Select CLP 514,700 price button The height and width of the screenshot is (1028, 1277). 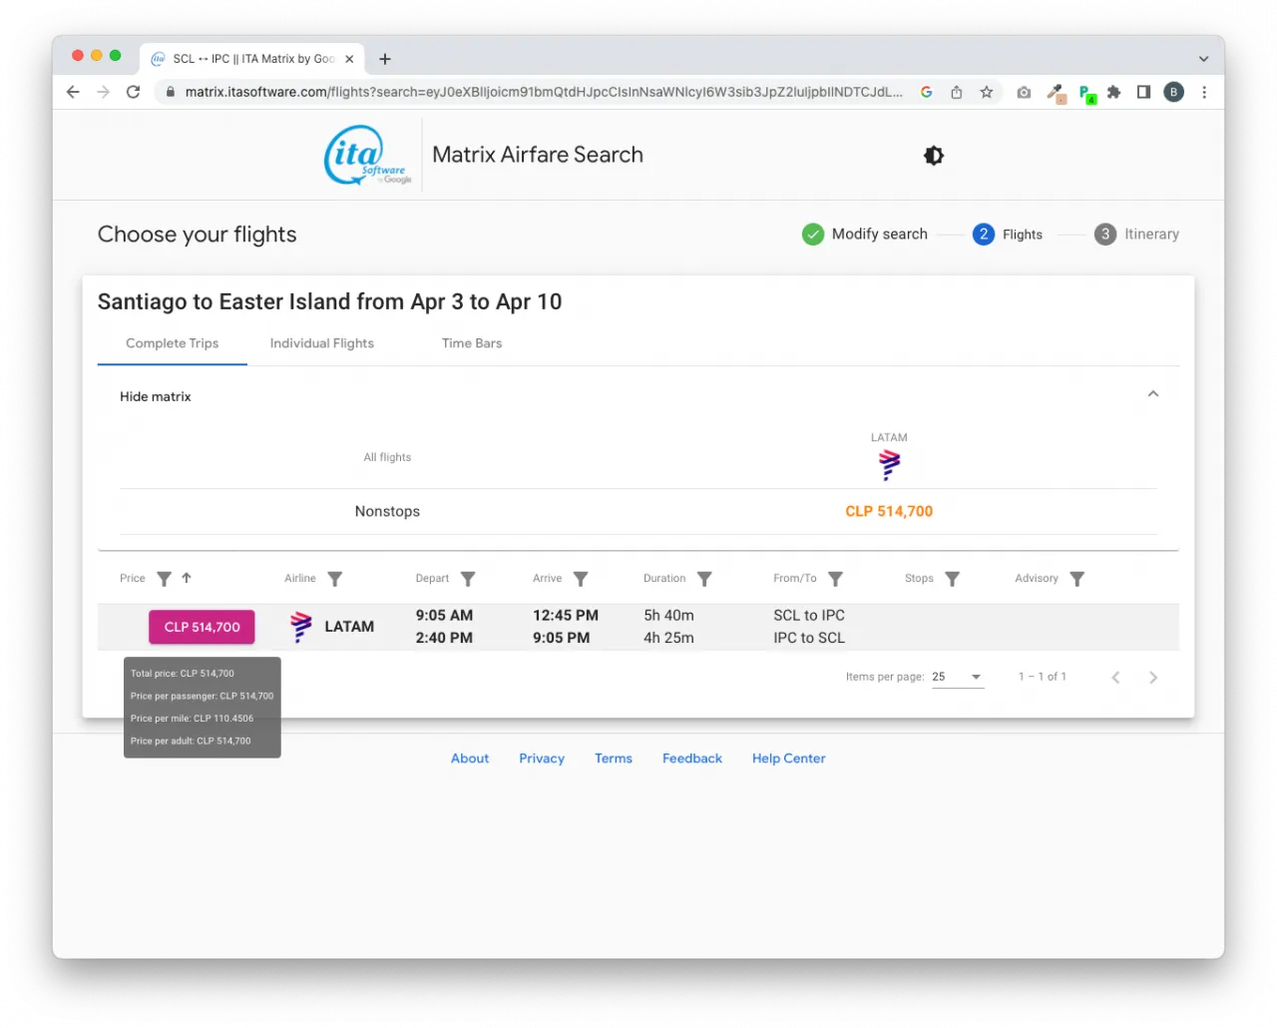click(x=202, y=627)
